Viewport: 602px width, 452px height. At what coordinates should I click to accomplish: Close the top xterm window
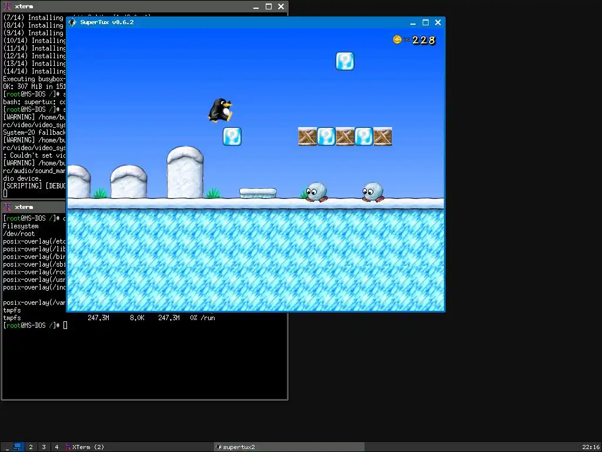coord(281,6)
